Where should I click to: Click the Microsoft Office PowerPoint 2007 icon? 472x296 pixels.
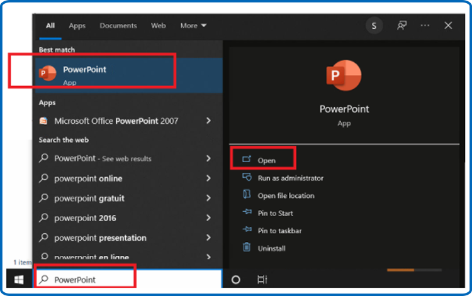pos(43,121)
